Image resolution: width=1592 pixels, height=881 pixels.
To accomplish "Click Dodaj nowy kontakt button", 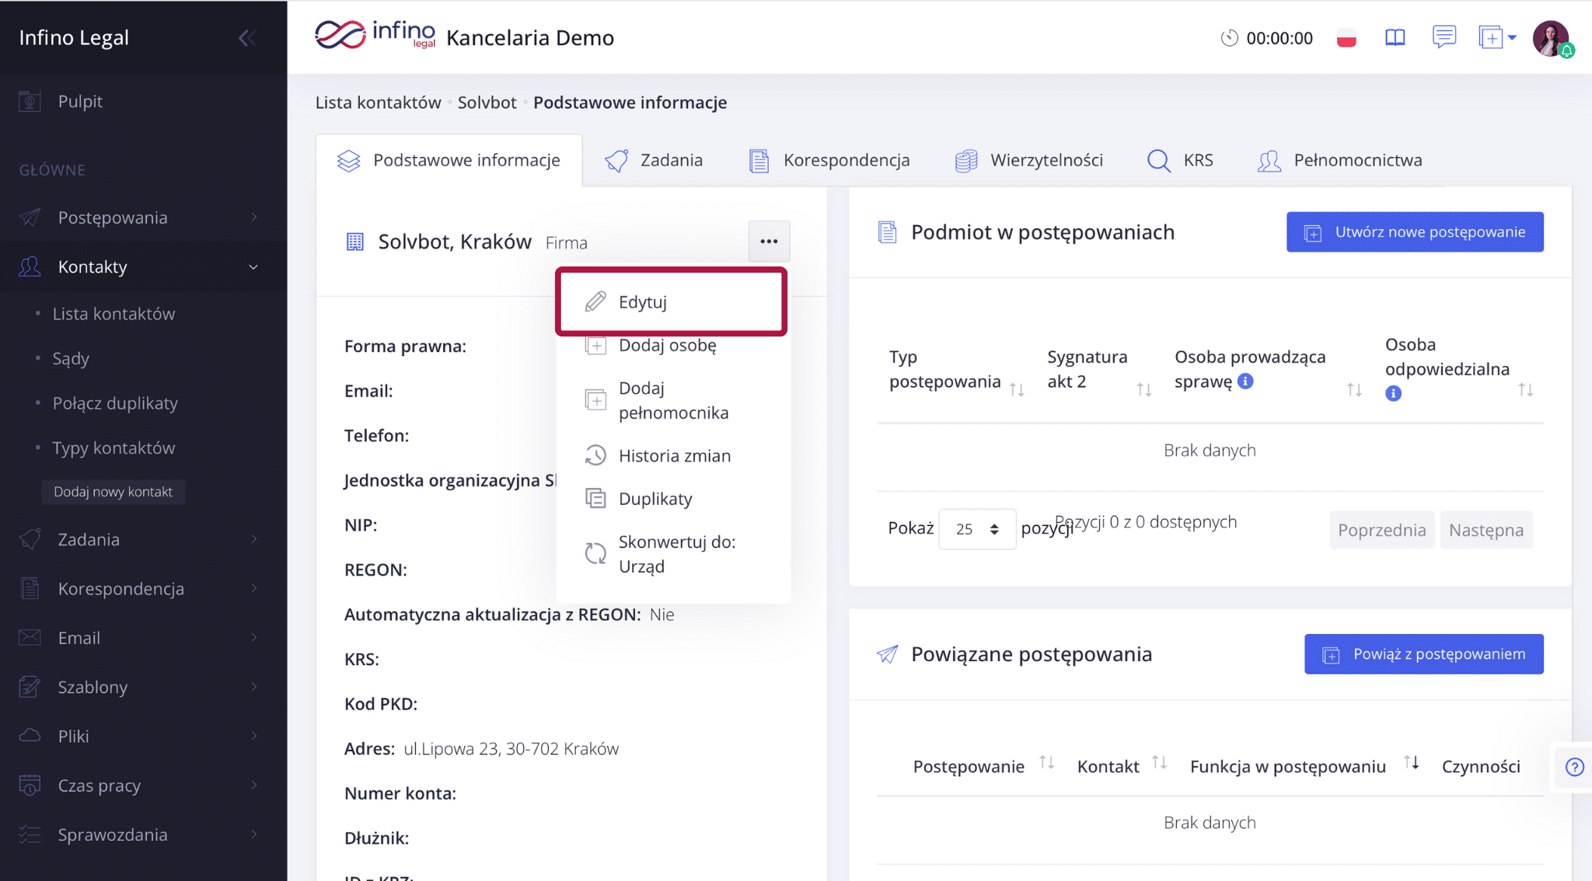I will (113, 492).
